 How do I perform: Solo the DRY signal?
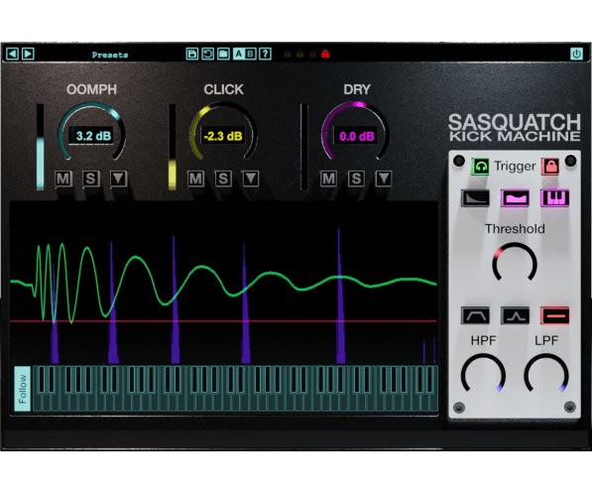click(x=356, y=179)
